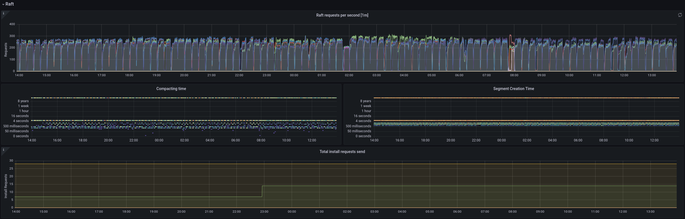Click '0 seconds' label in Segment Creation Time panel
The height and width of the screenshot is (219, 685).
[363, 136]
